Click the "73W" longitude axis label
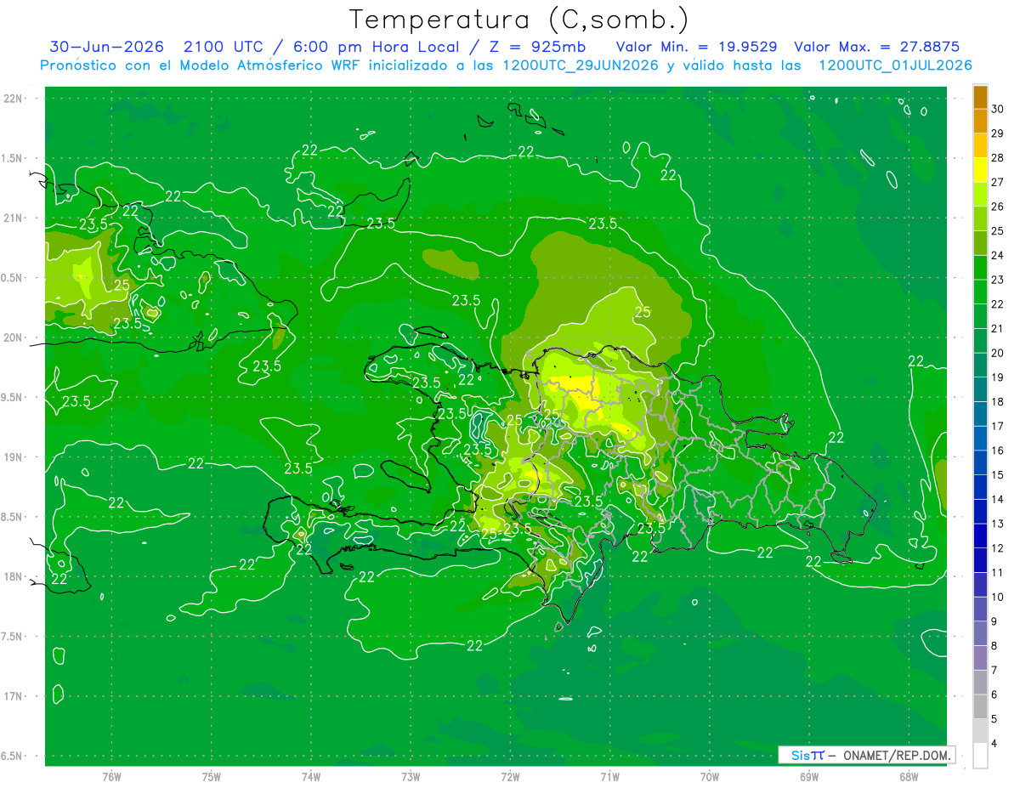 coord(411,776)
